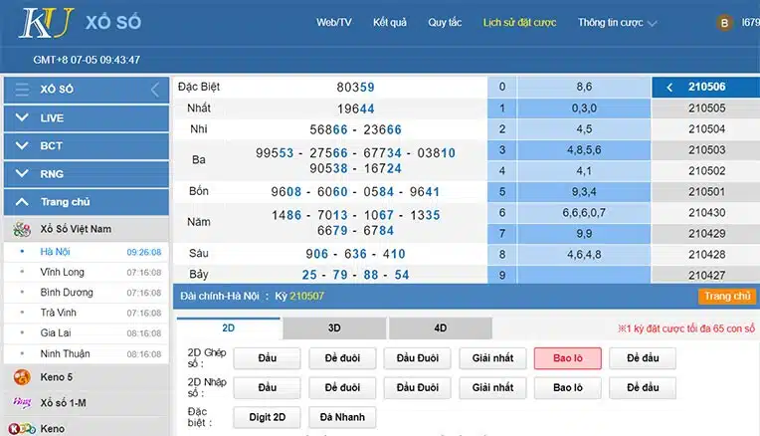Select highlighted Bao lô in 2D Ghép số row
Viewport: 760px width, 436px height.
pyautogui.click(x=568, y=358)
